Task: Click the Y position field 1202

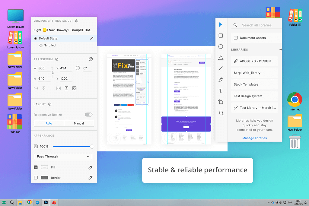Action: (x=66, y=79)
